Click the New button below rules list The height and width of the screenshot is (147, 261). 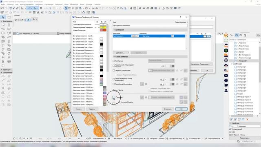pos(79,109)
